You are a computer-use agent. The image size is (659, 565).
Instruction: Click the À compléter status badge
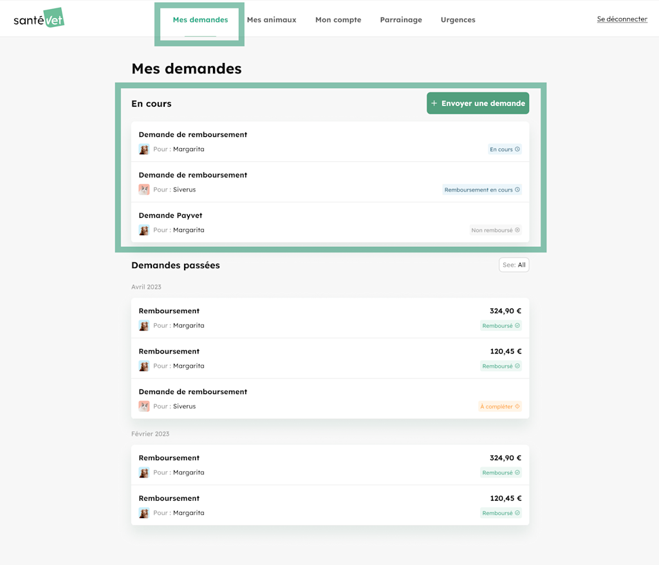[x=500, y=406]
